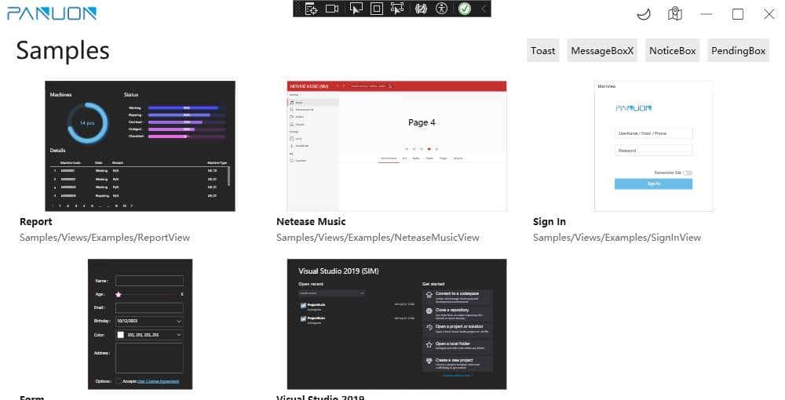Image resolution: width=785 pixels, height=400 pixels.
Task: Open the dark Form sample thumbnail
Action: pyautogui.click(x=141, y=324)
